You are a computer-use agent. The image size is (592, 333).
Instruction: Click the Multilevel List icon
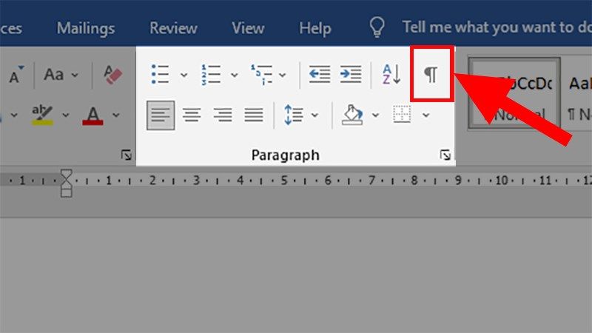click(261, 75)
